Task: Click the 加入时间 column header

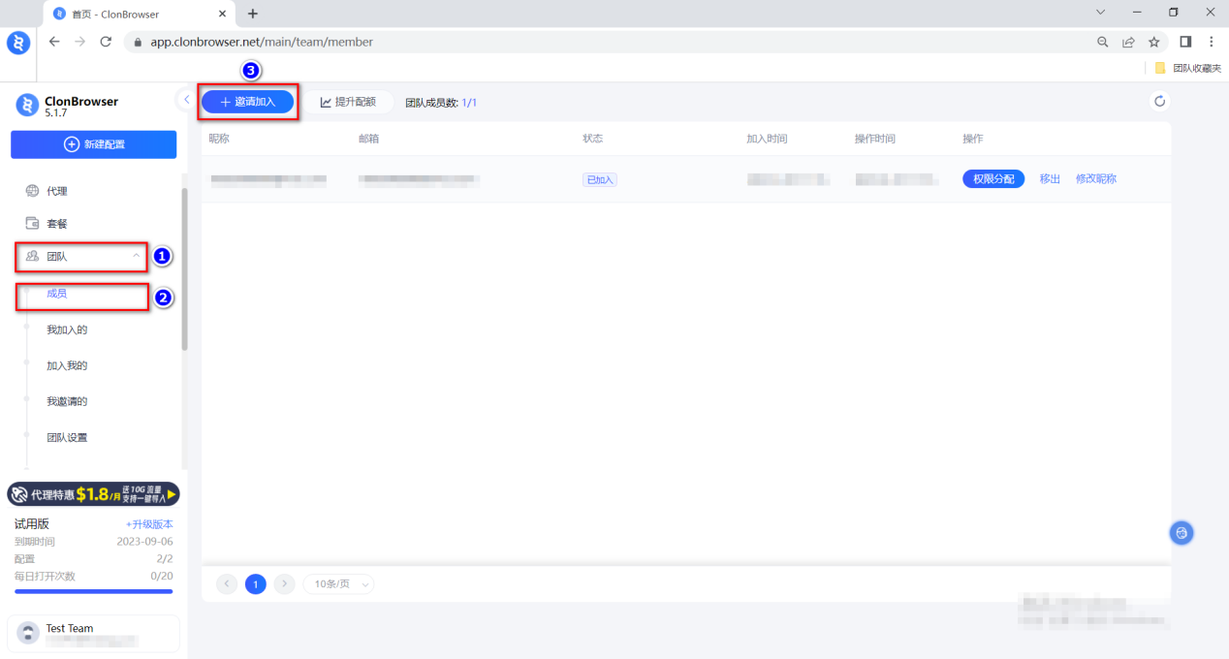Action: coord(767,139)
